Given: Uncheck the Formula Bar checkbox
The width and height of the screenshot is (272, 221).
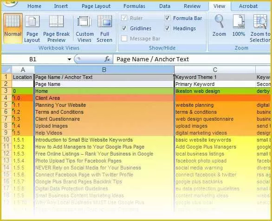Looking at the screenshot, I should point(167,18).
